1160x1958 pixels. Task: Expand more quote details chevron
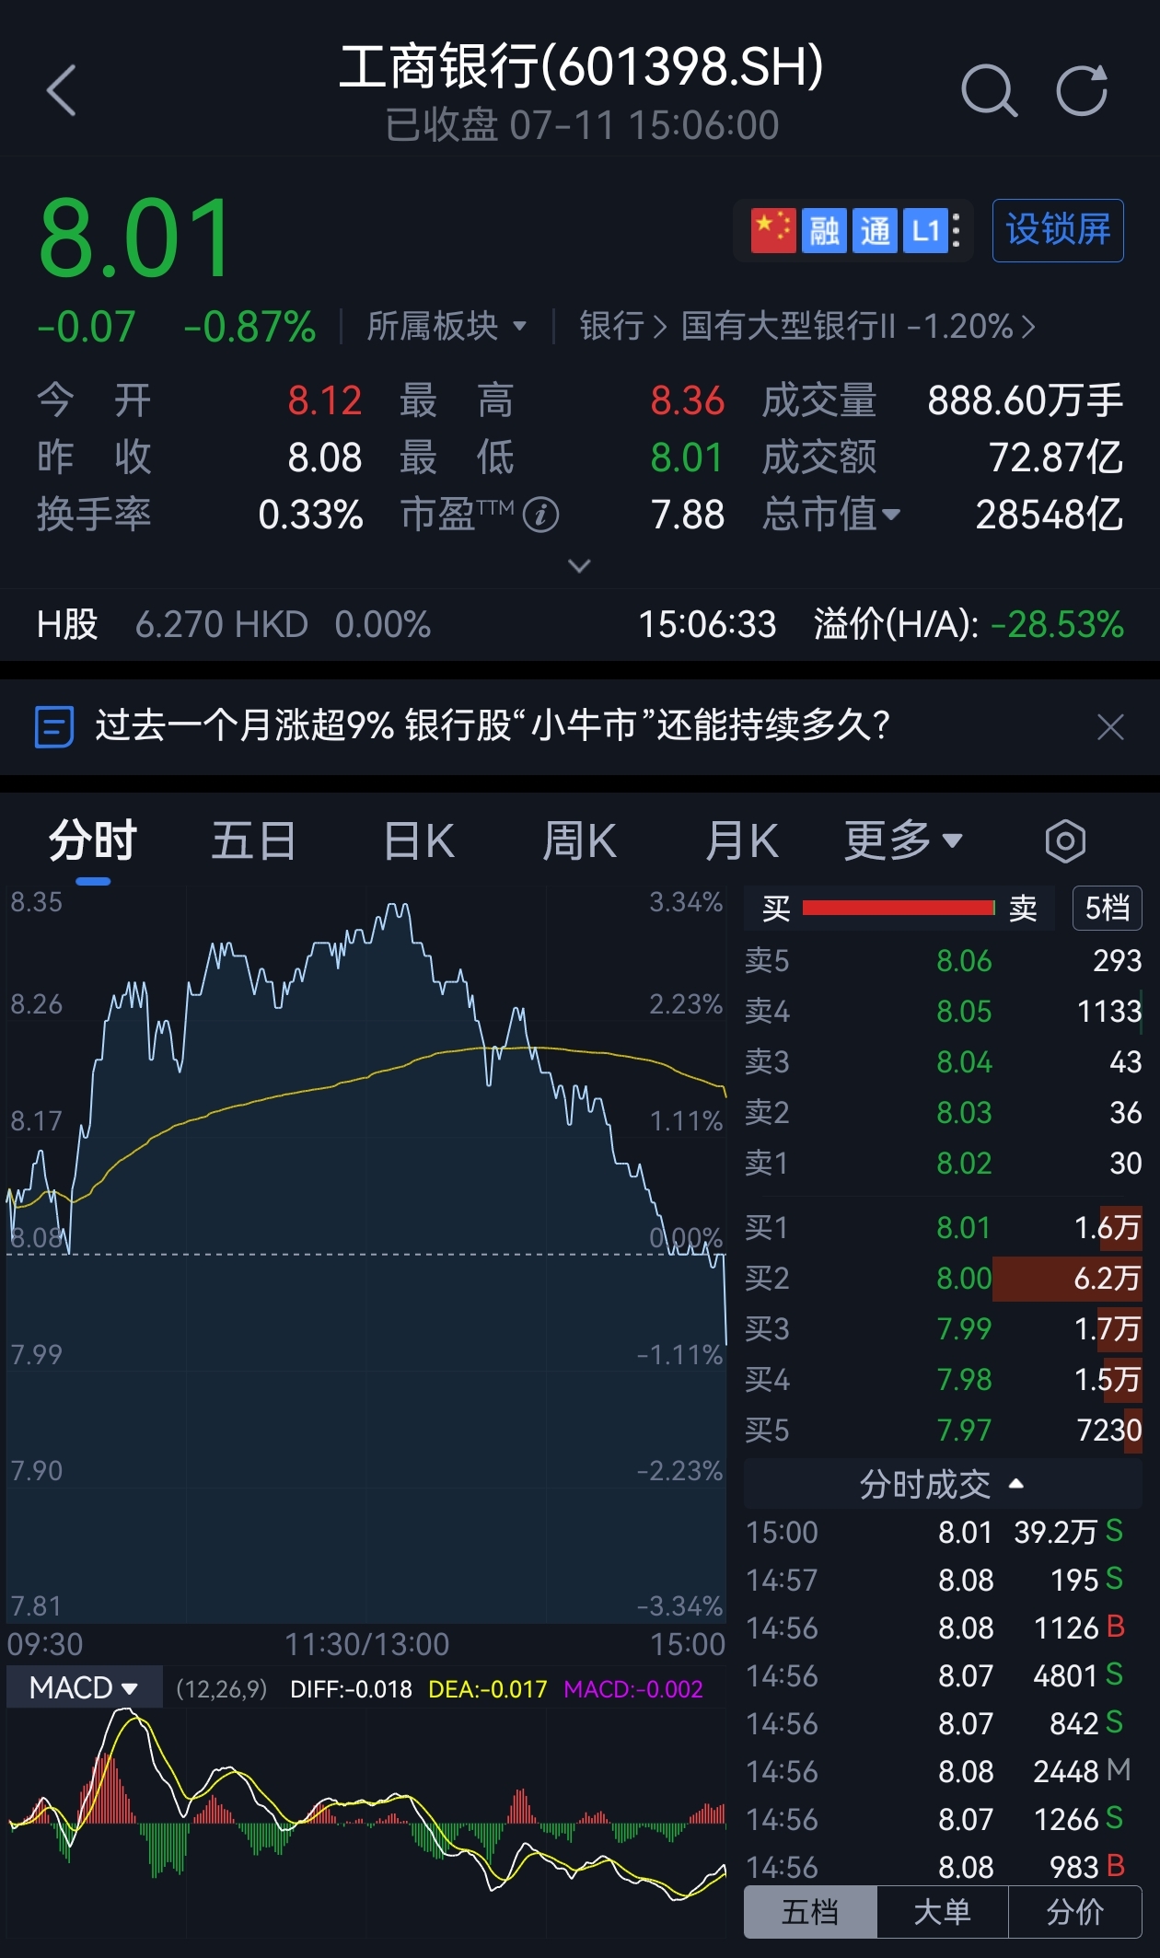pos(579,565)
